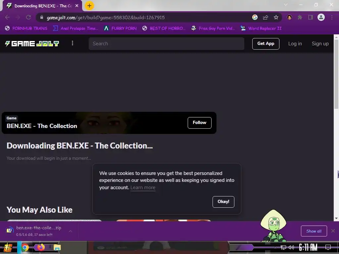
Task: Click the Get App button
Action: (266, 44)
